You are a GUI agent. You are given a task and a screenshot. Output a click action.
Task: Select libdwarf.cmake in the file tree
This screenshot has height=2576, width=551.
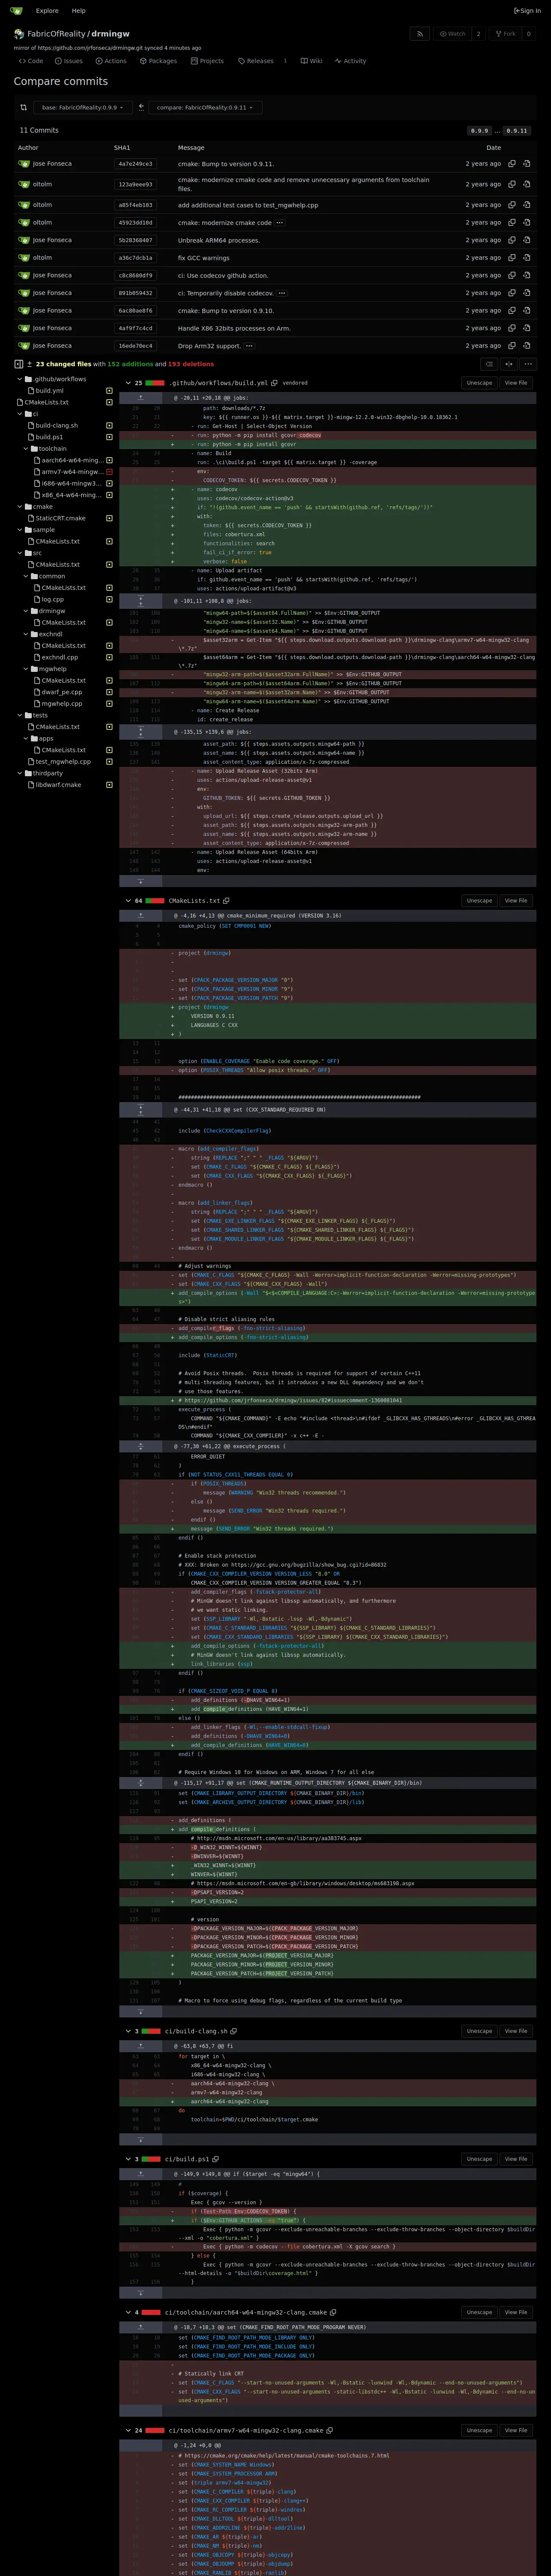pos(58,785)
